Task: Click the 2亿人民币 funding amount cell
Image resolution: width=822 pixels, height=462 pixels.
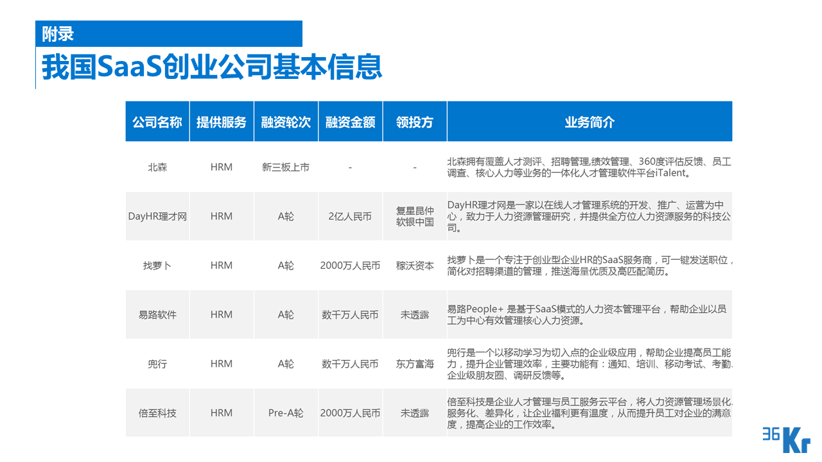Action: click(350, 216)
